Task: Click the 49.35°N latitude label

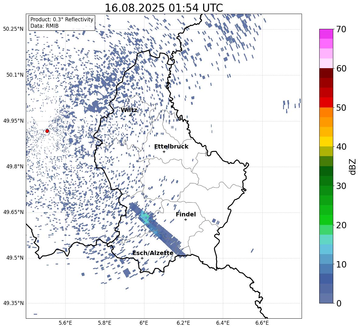Action: tap(13, 303)
